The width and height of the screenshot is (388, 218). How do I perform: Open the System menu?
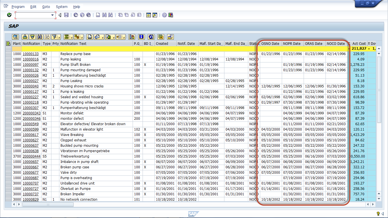[x=62, y=7]
